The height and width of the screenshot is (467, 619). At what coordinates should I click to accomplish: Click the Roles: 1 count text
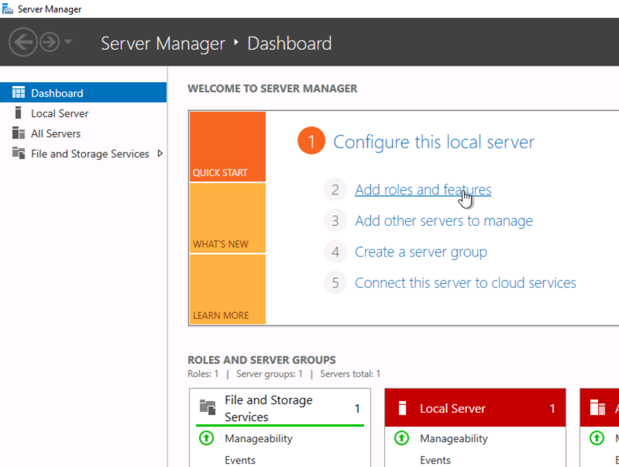point(203,374)
